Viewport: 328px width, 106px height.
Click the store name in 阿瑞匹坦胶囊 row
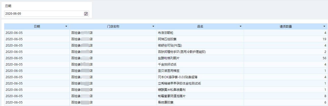(82, 39)
